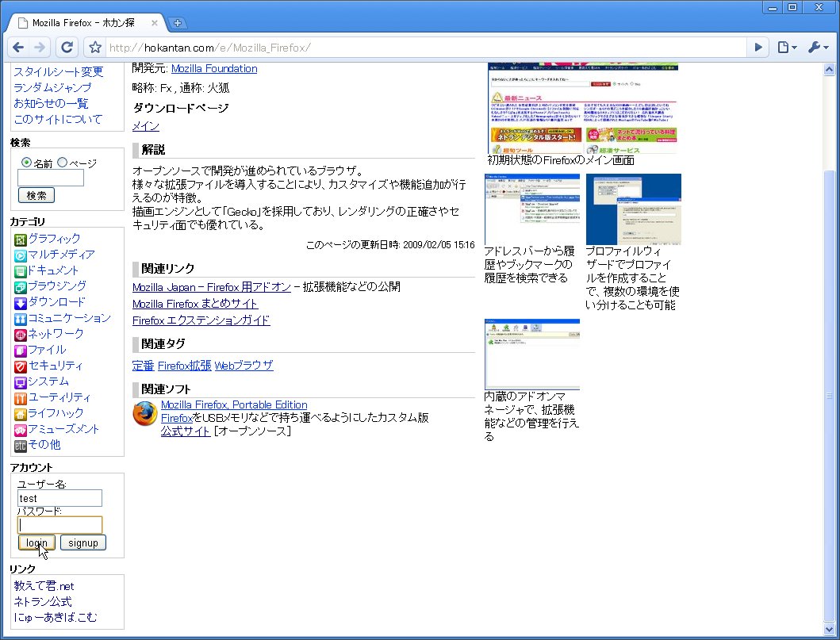Click the scrollbar down arrow
Viewport: 840px width, 640px height.
(829, 628)
